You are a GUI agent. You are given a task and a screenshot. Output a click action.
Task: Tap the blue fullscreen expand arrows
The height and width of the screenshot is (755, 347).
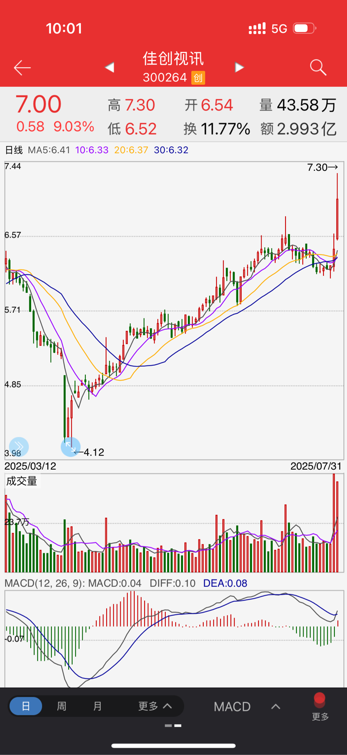70,447
